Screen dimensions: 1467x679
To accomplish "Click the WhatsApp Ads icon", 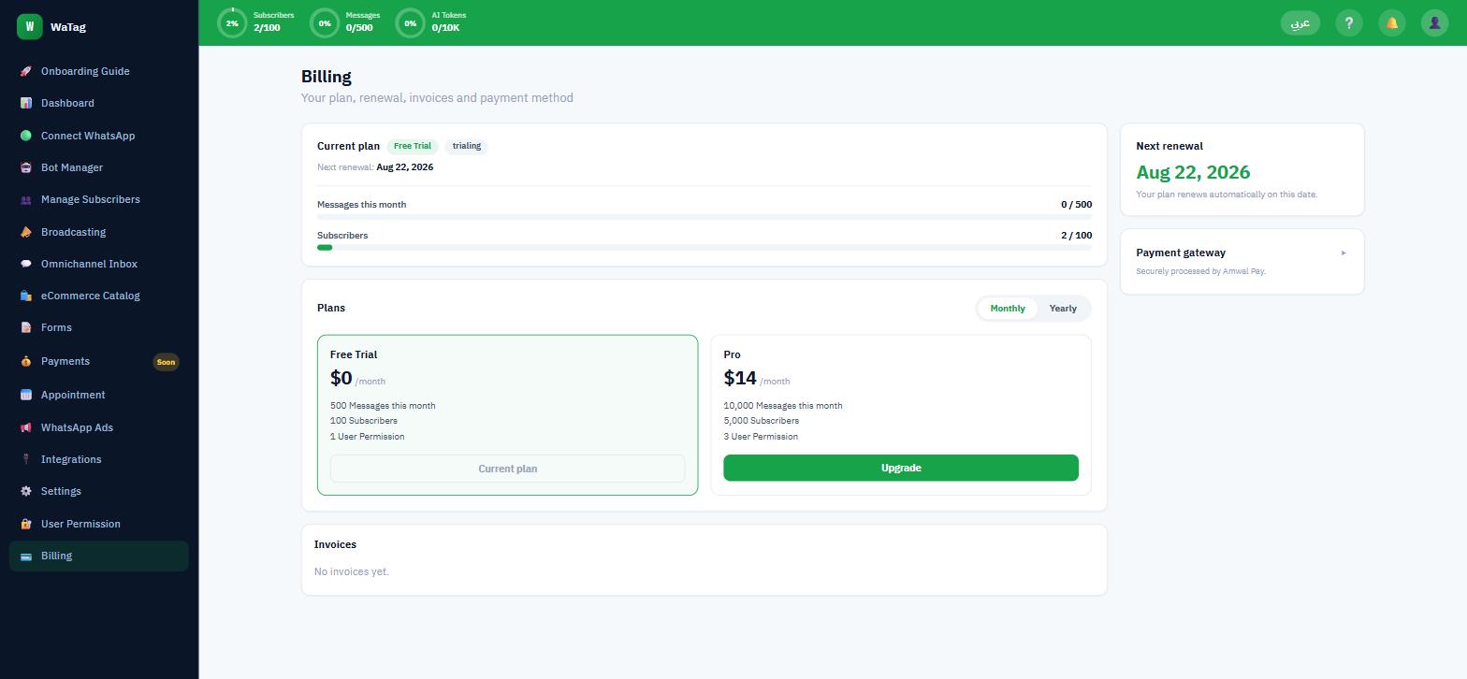I will coord(26,427).
